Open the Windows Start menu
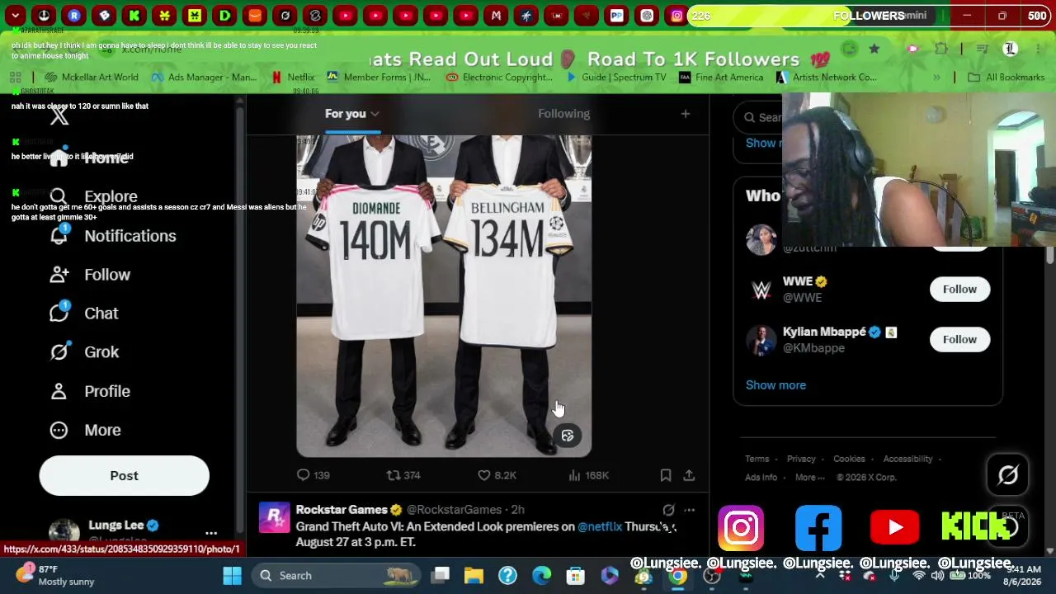The height and width of the screenshot is (594, 1056). [x=232, y=576]
